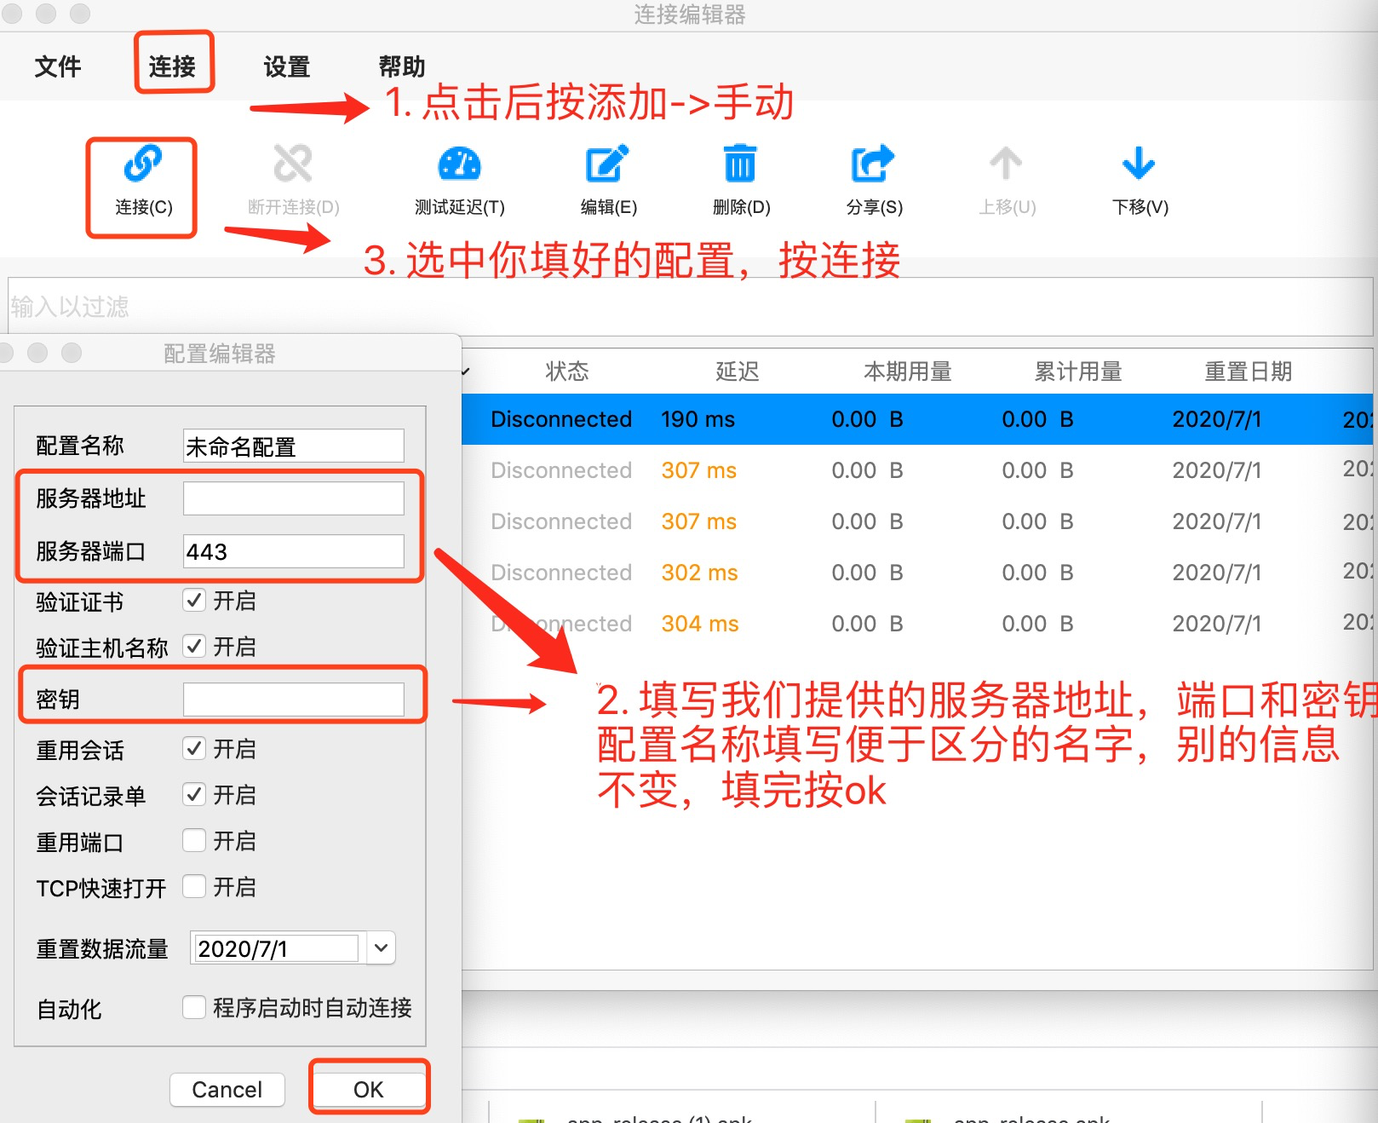Enable the TCP快速打开 checkbox
The image size is (1378, 1123).
194,887
